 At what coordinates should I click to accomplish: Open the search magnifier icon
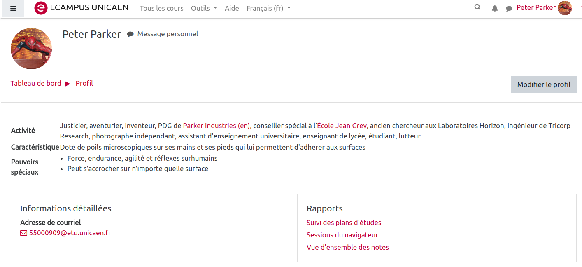click(x=477, y=7)
